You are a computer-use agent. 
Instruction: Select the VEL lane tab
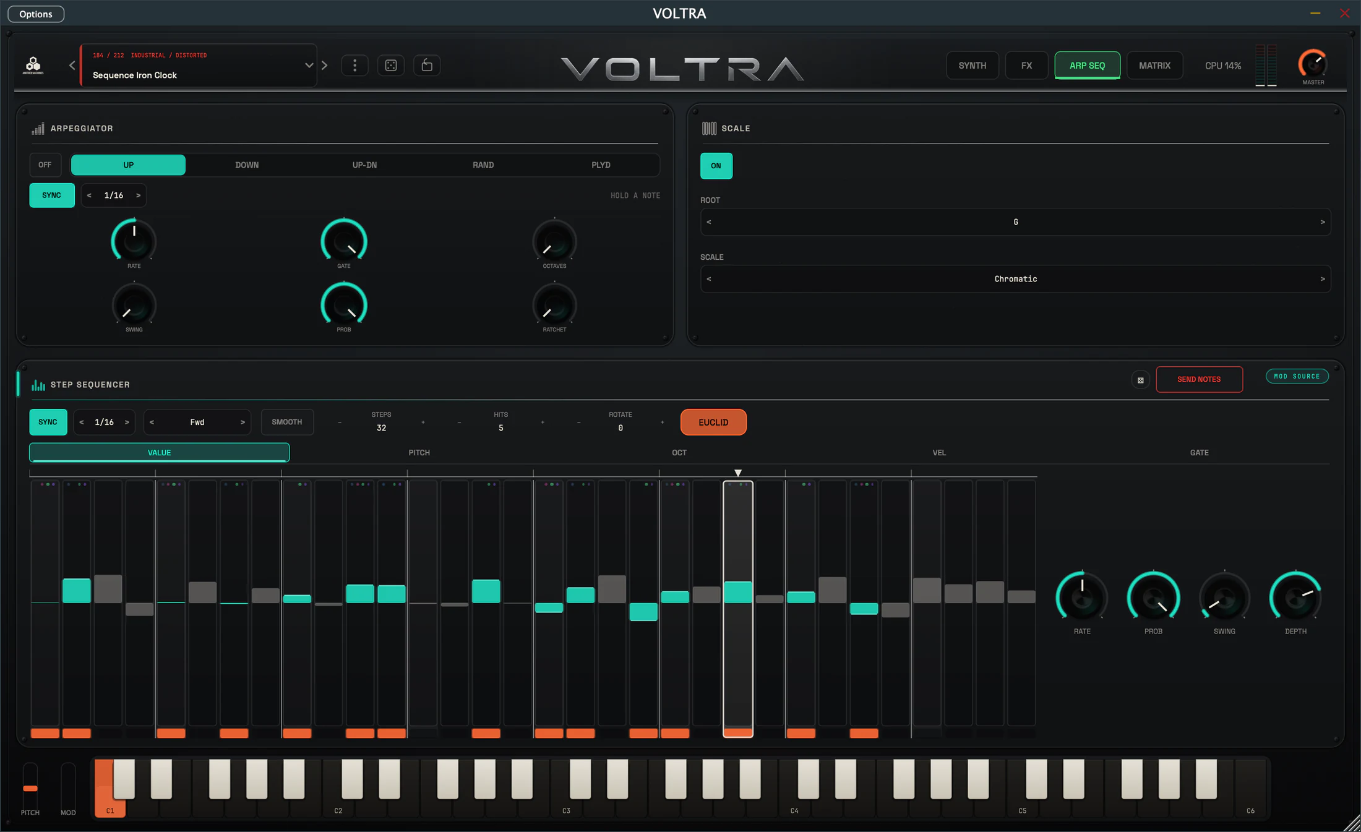click(939, 453)
